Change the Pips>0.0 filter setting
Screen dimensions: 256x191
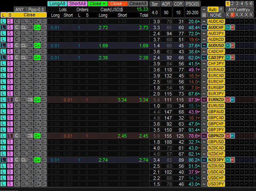pyautogui.click(x=36, y=9)
